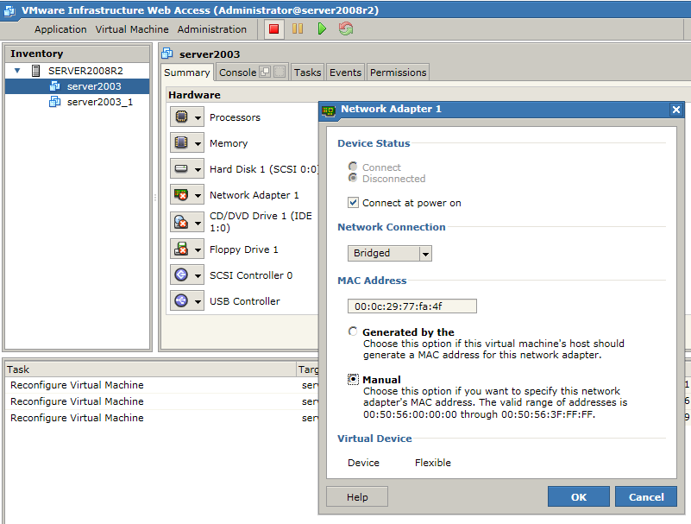The height and width of the screenshot is (524, 691).
Task: Select the Processors hardware icon
Action: coord(181,117)
